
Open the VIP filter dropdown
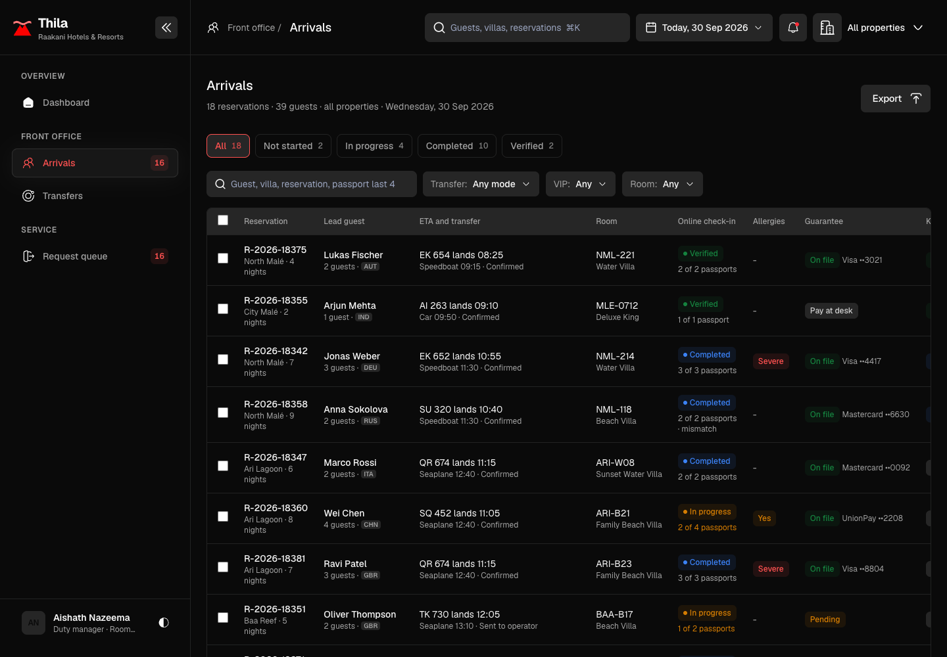click(x=581, y=184)
